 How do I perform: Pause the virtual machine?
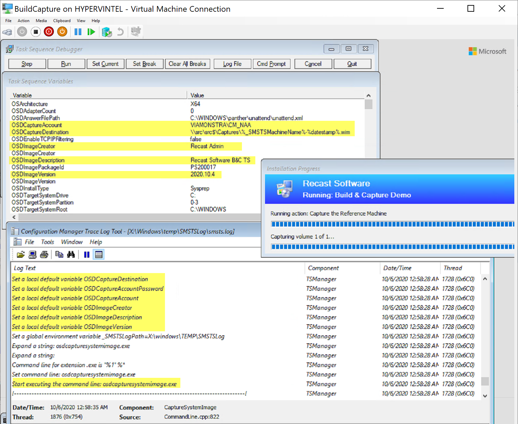[x=78, y=32]
